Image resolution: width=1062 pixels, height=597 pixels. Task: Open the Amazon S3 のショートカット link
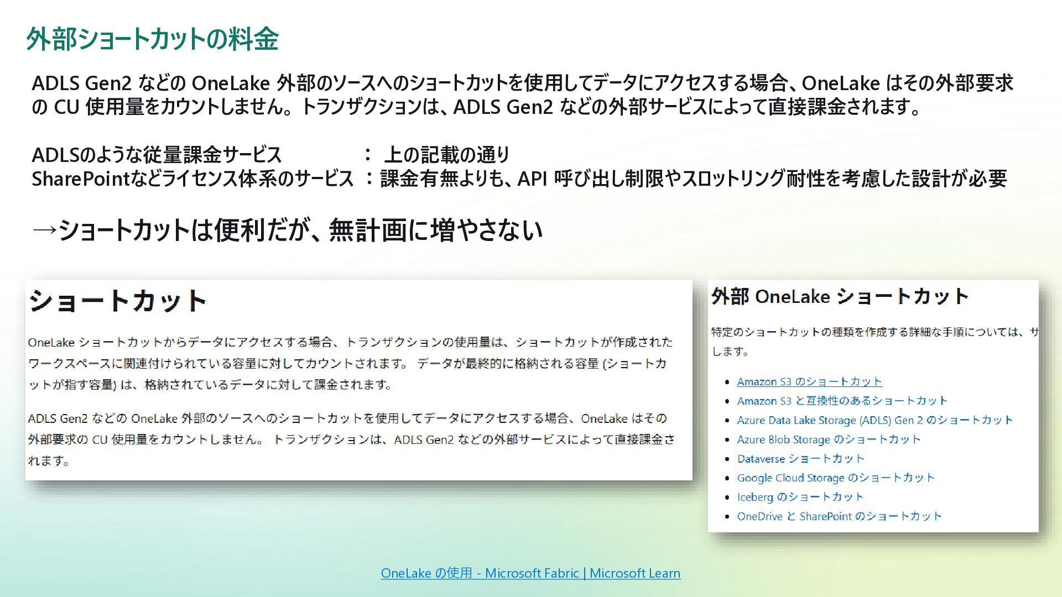(809, 381)
